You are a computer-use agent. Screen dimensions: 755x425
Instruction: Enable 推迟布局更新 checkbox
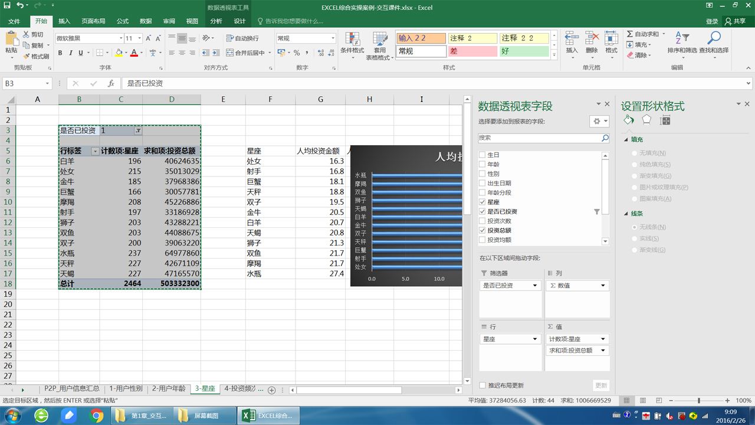482,385
